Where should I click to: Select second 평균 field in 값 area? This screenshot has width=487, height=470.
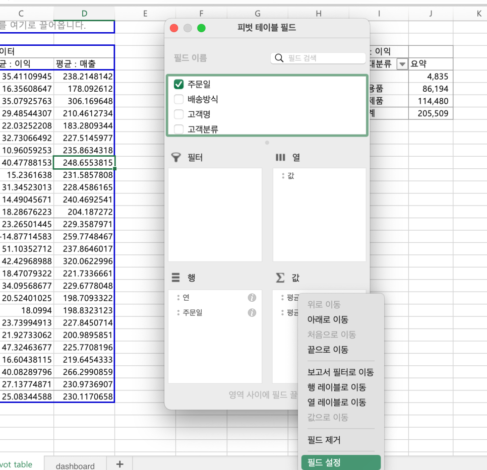[x=289, y=313]
